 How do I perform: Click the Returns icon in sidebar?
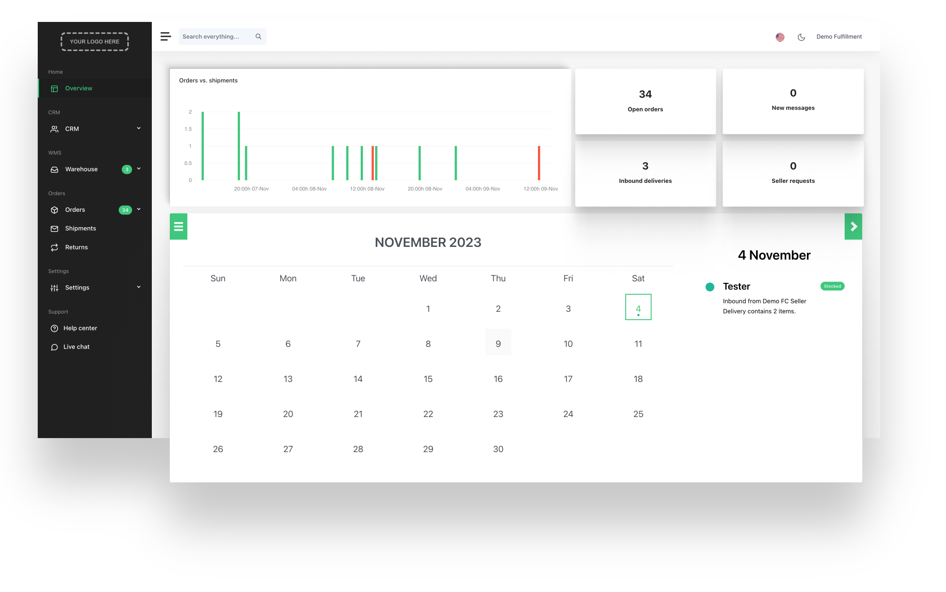(x=54, y=247)
